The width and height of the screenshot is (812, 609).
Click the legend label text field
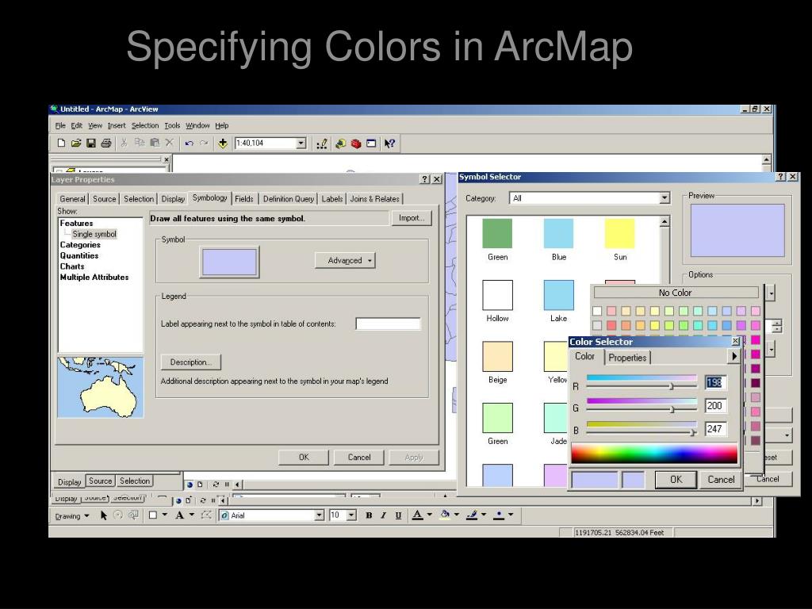[388, 324]
